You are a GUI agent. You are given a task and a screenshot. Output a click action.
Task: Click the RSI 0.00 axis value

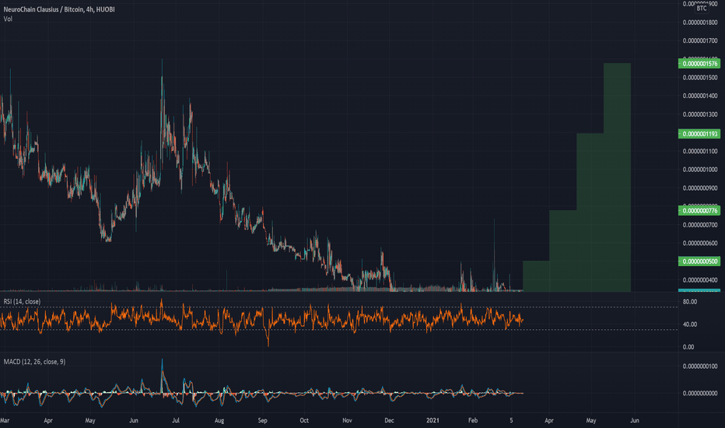click(x=688, y=347)
